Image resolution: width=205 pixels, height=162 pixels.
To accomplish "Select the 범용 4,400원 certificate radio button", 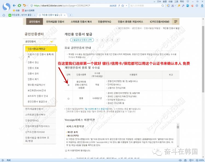I will click(x=68, y=99).
